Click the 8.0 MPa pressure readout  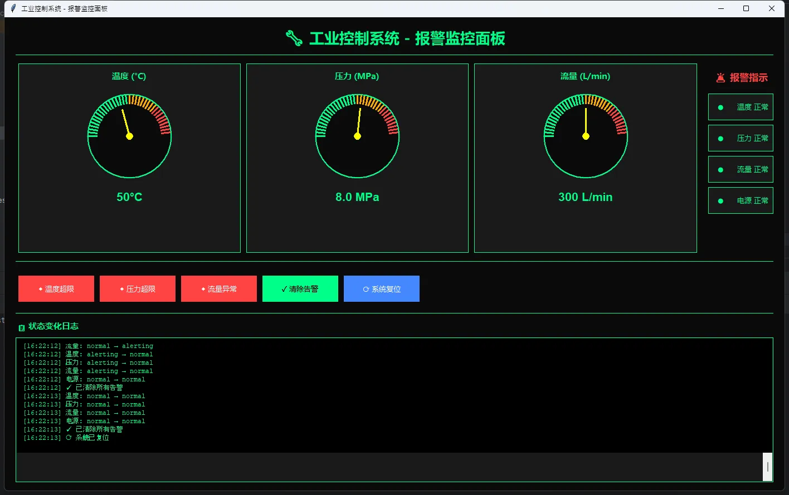[x=357, y=197]
